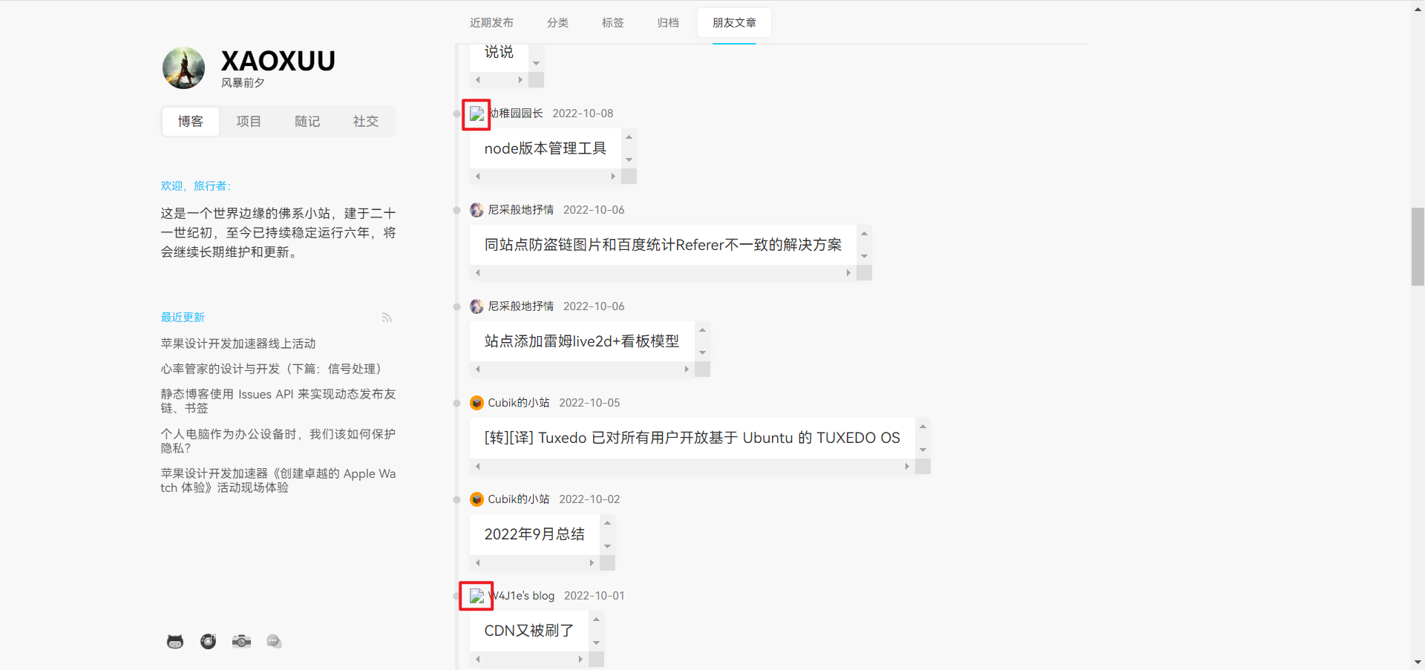Screen dimensions: 1425x670
Task: Click the broken avatar image beside W4J1e's blog
Action: pos(476,596)
